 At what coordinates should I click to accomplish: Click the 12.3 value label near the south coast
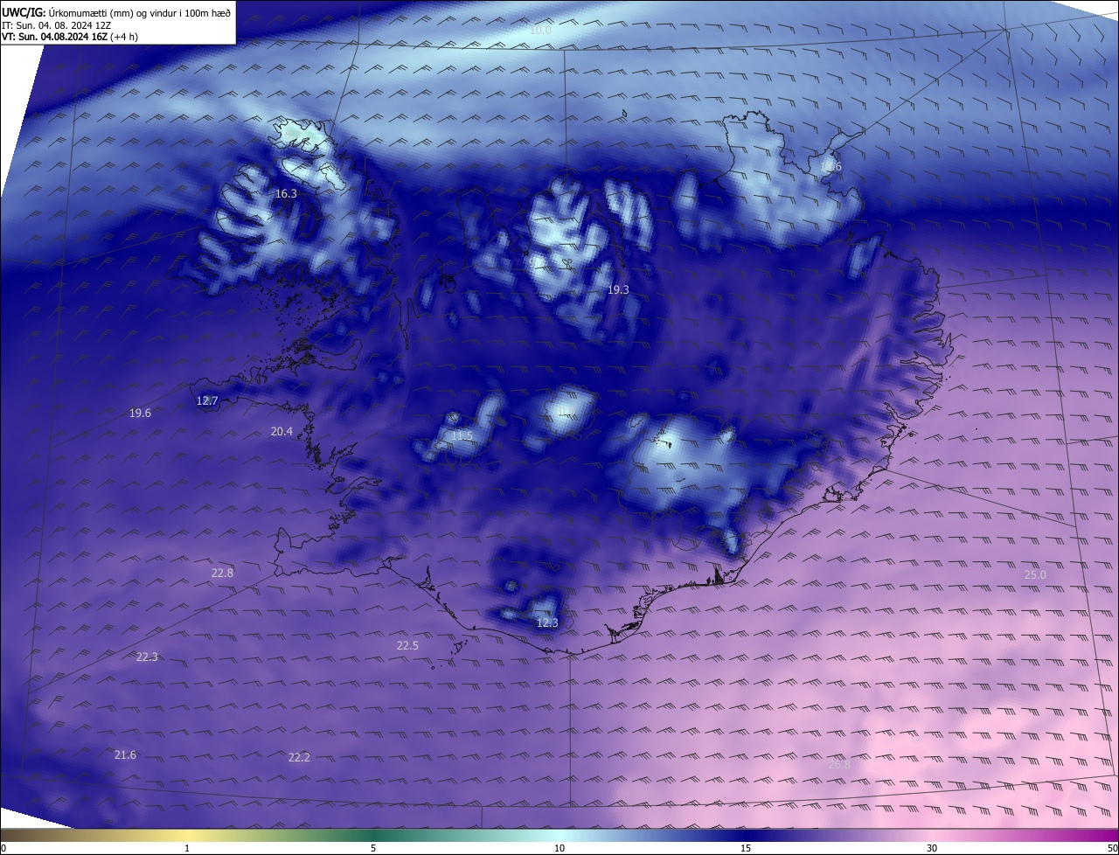546,622
